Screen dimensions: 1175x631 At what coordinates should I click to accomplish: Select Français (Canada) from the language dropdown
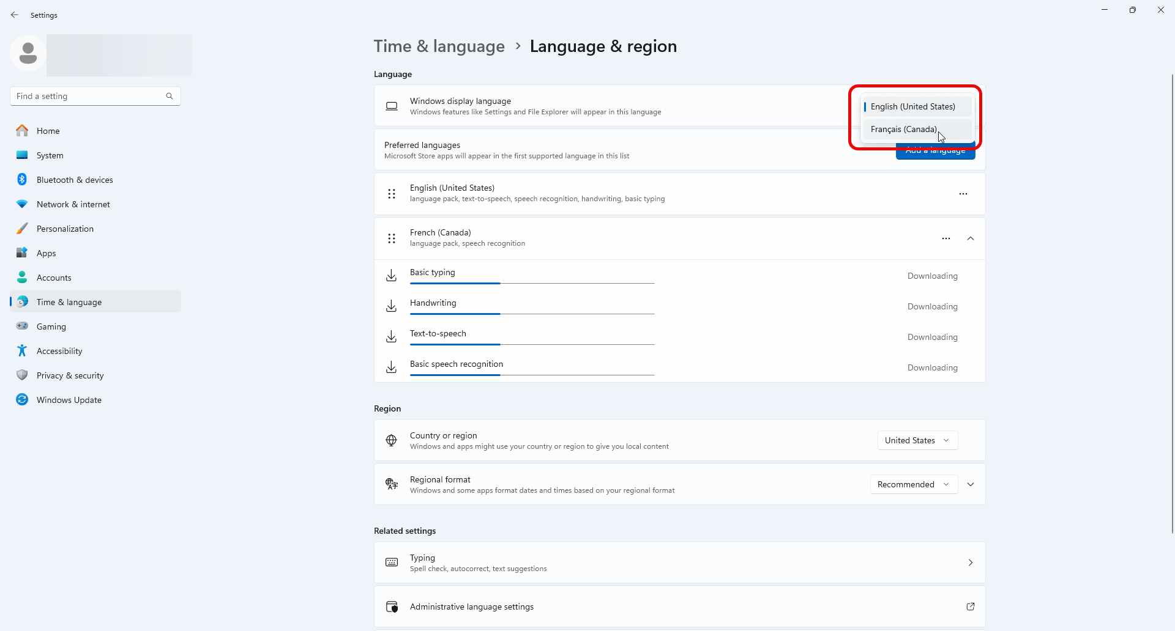(904, 129)
